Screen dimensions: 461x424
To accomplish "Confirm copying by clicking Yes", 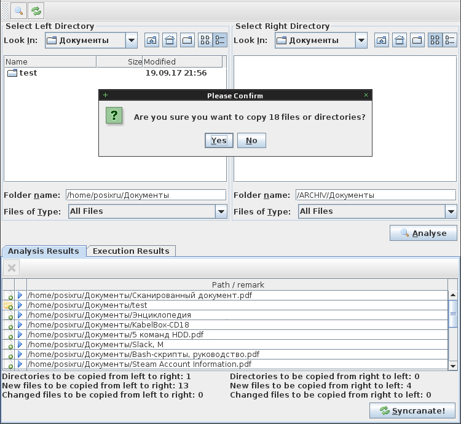I will [x=219, y=141].
